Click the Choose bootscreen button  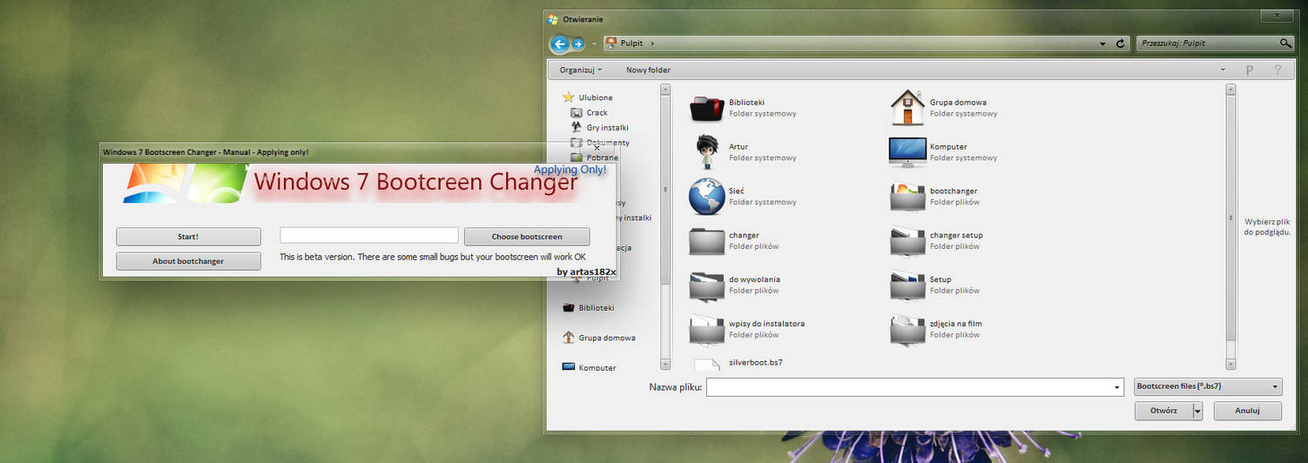point(527,237)
